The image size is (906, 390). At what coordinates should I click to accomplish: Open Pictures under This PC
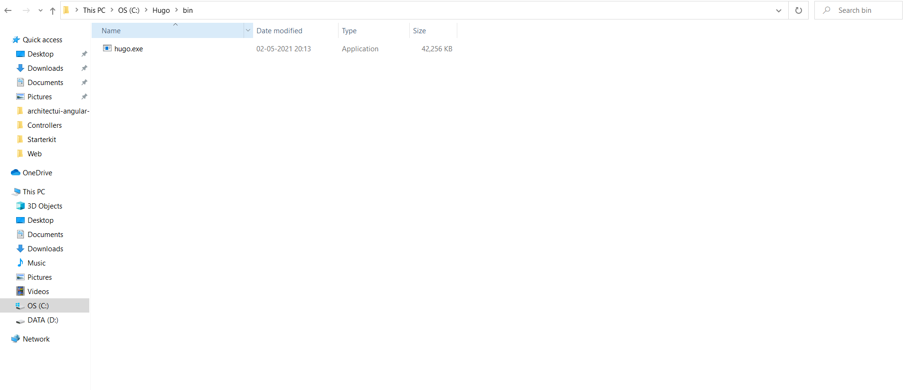point(39,277)
